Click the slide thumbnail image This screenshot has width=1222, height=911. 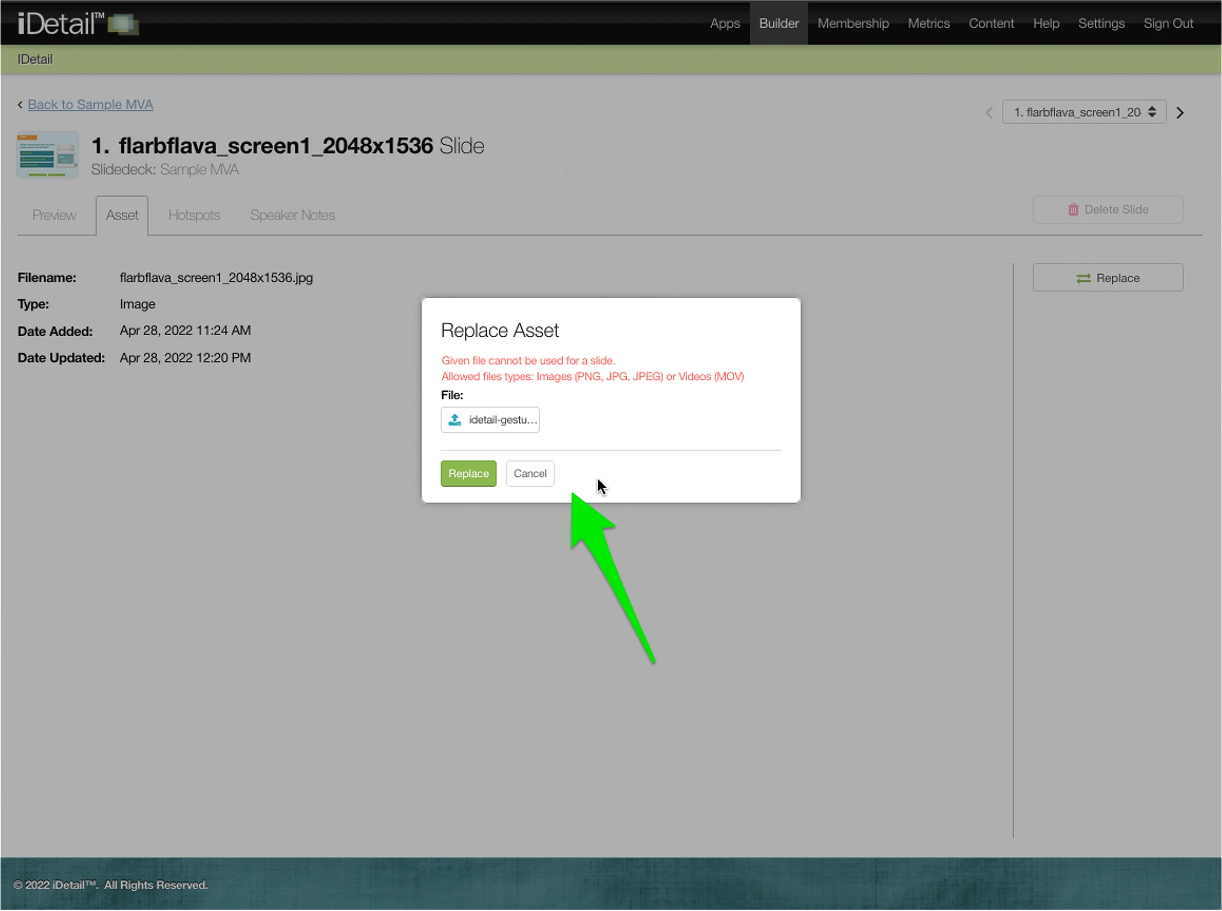point(48,155)
